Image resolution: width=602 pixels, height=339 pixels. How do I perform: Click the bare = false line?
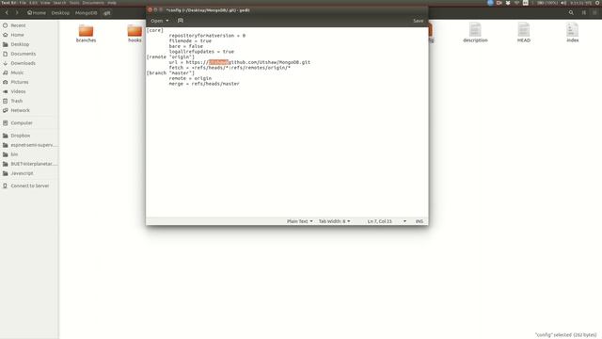coord(186,46)
